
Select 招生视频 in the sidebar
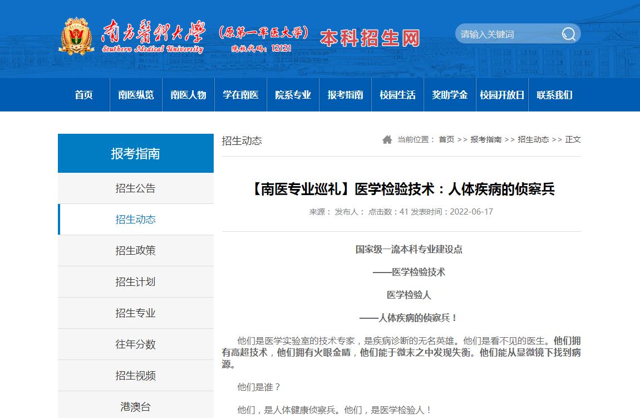coord(136,376)
